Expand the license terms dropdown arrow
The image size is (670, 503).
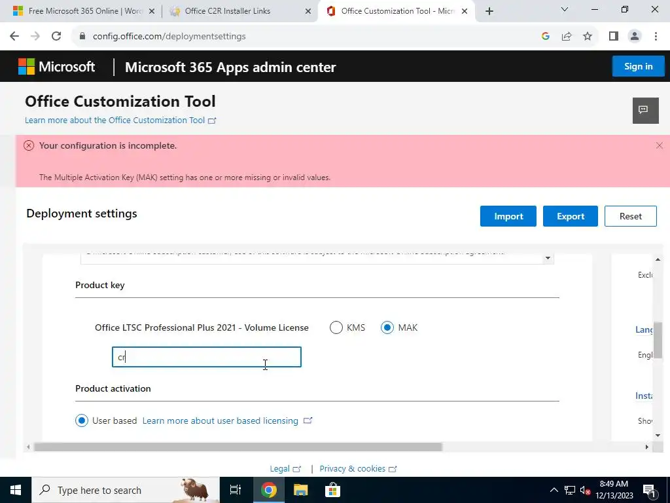click(548, 258)
